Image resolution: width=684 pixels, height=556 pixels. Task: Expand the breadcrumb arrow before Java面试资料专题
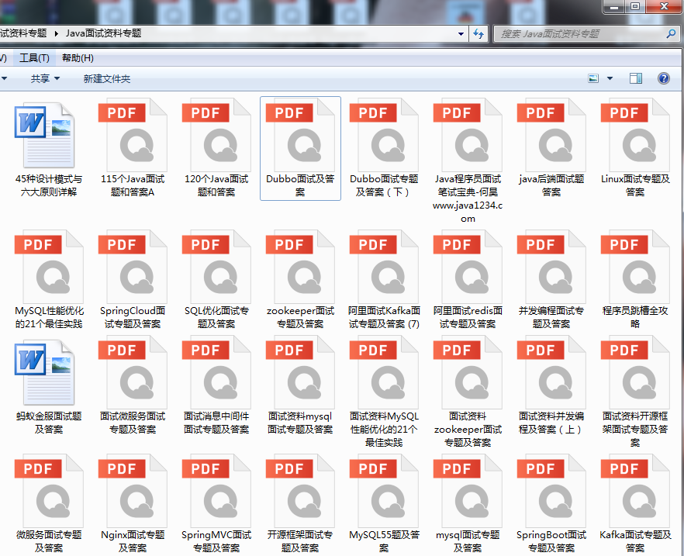click(x=57, y=33)
